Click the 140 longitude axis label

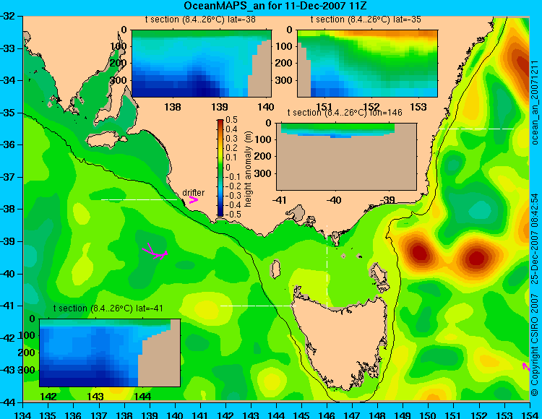[175, 415]
